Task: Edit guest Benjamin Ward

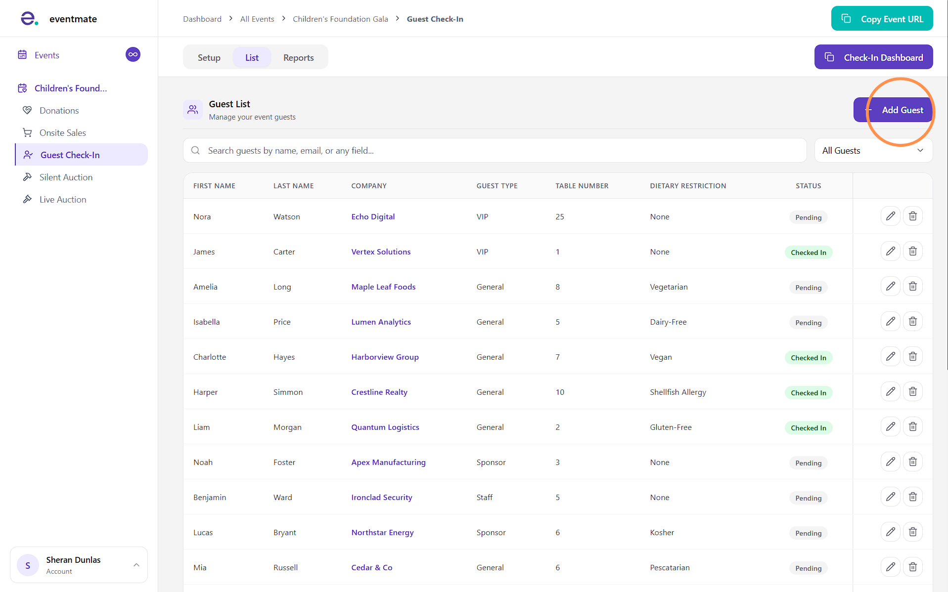Action: [x=890, y=497]
